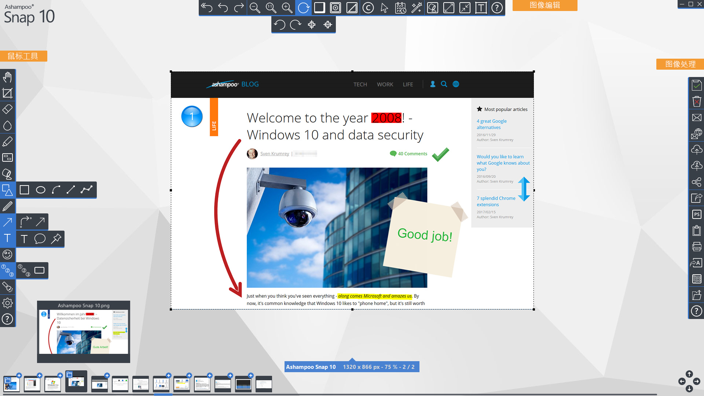Select the Ellipse drawing tool
704x396 pixels.
[x=41, y=190]
